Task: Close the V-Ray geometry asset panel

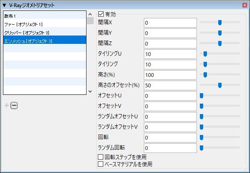Action: 245,5
